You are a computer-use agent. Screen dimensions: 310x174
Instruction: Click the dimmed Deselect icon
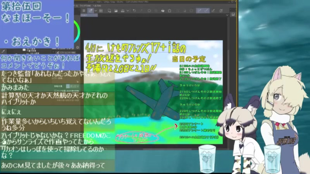tap(178, 11)
